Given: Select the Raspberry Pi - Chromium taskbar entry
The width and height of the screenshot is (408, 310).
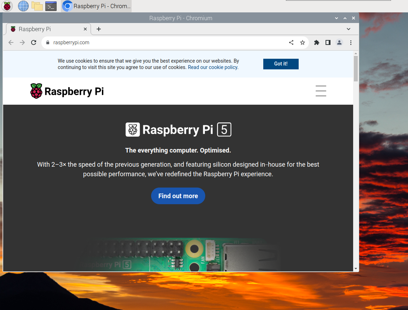Looking at the screenshot, I should point(96,6).
